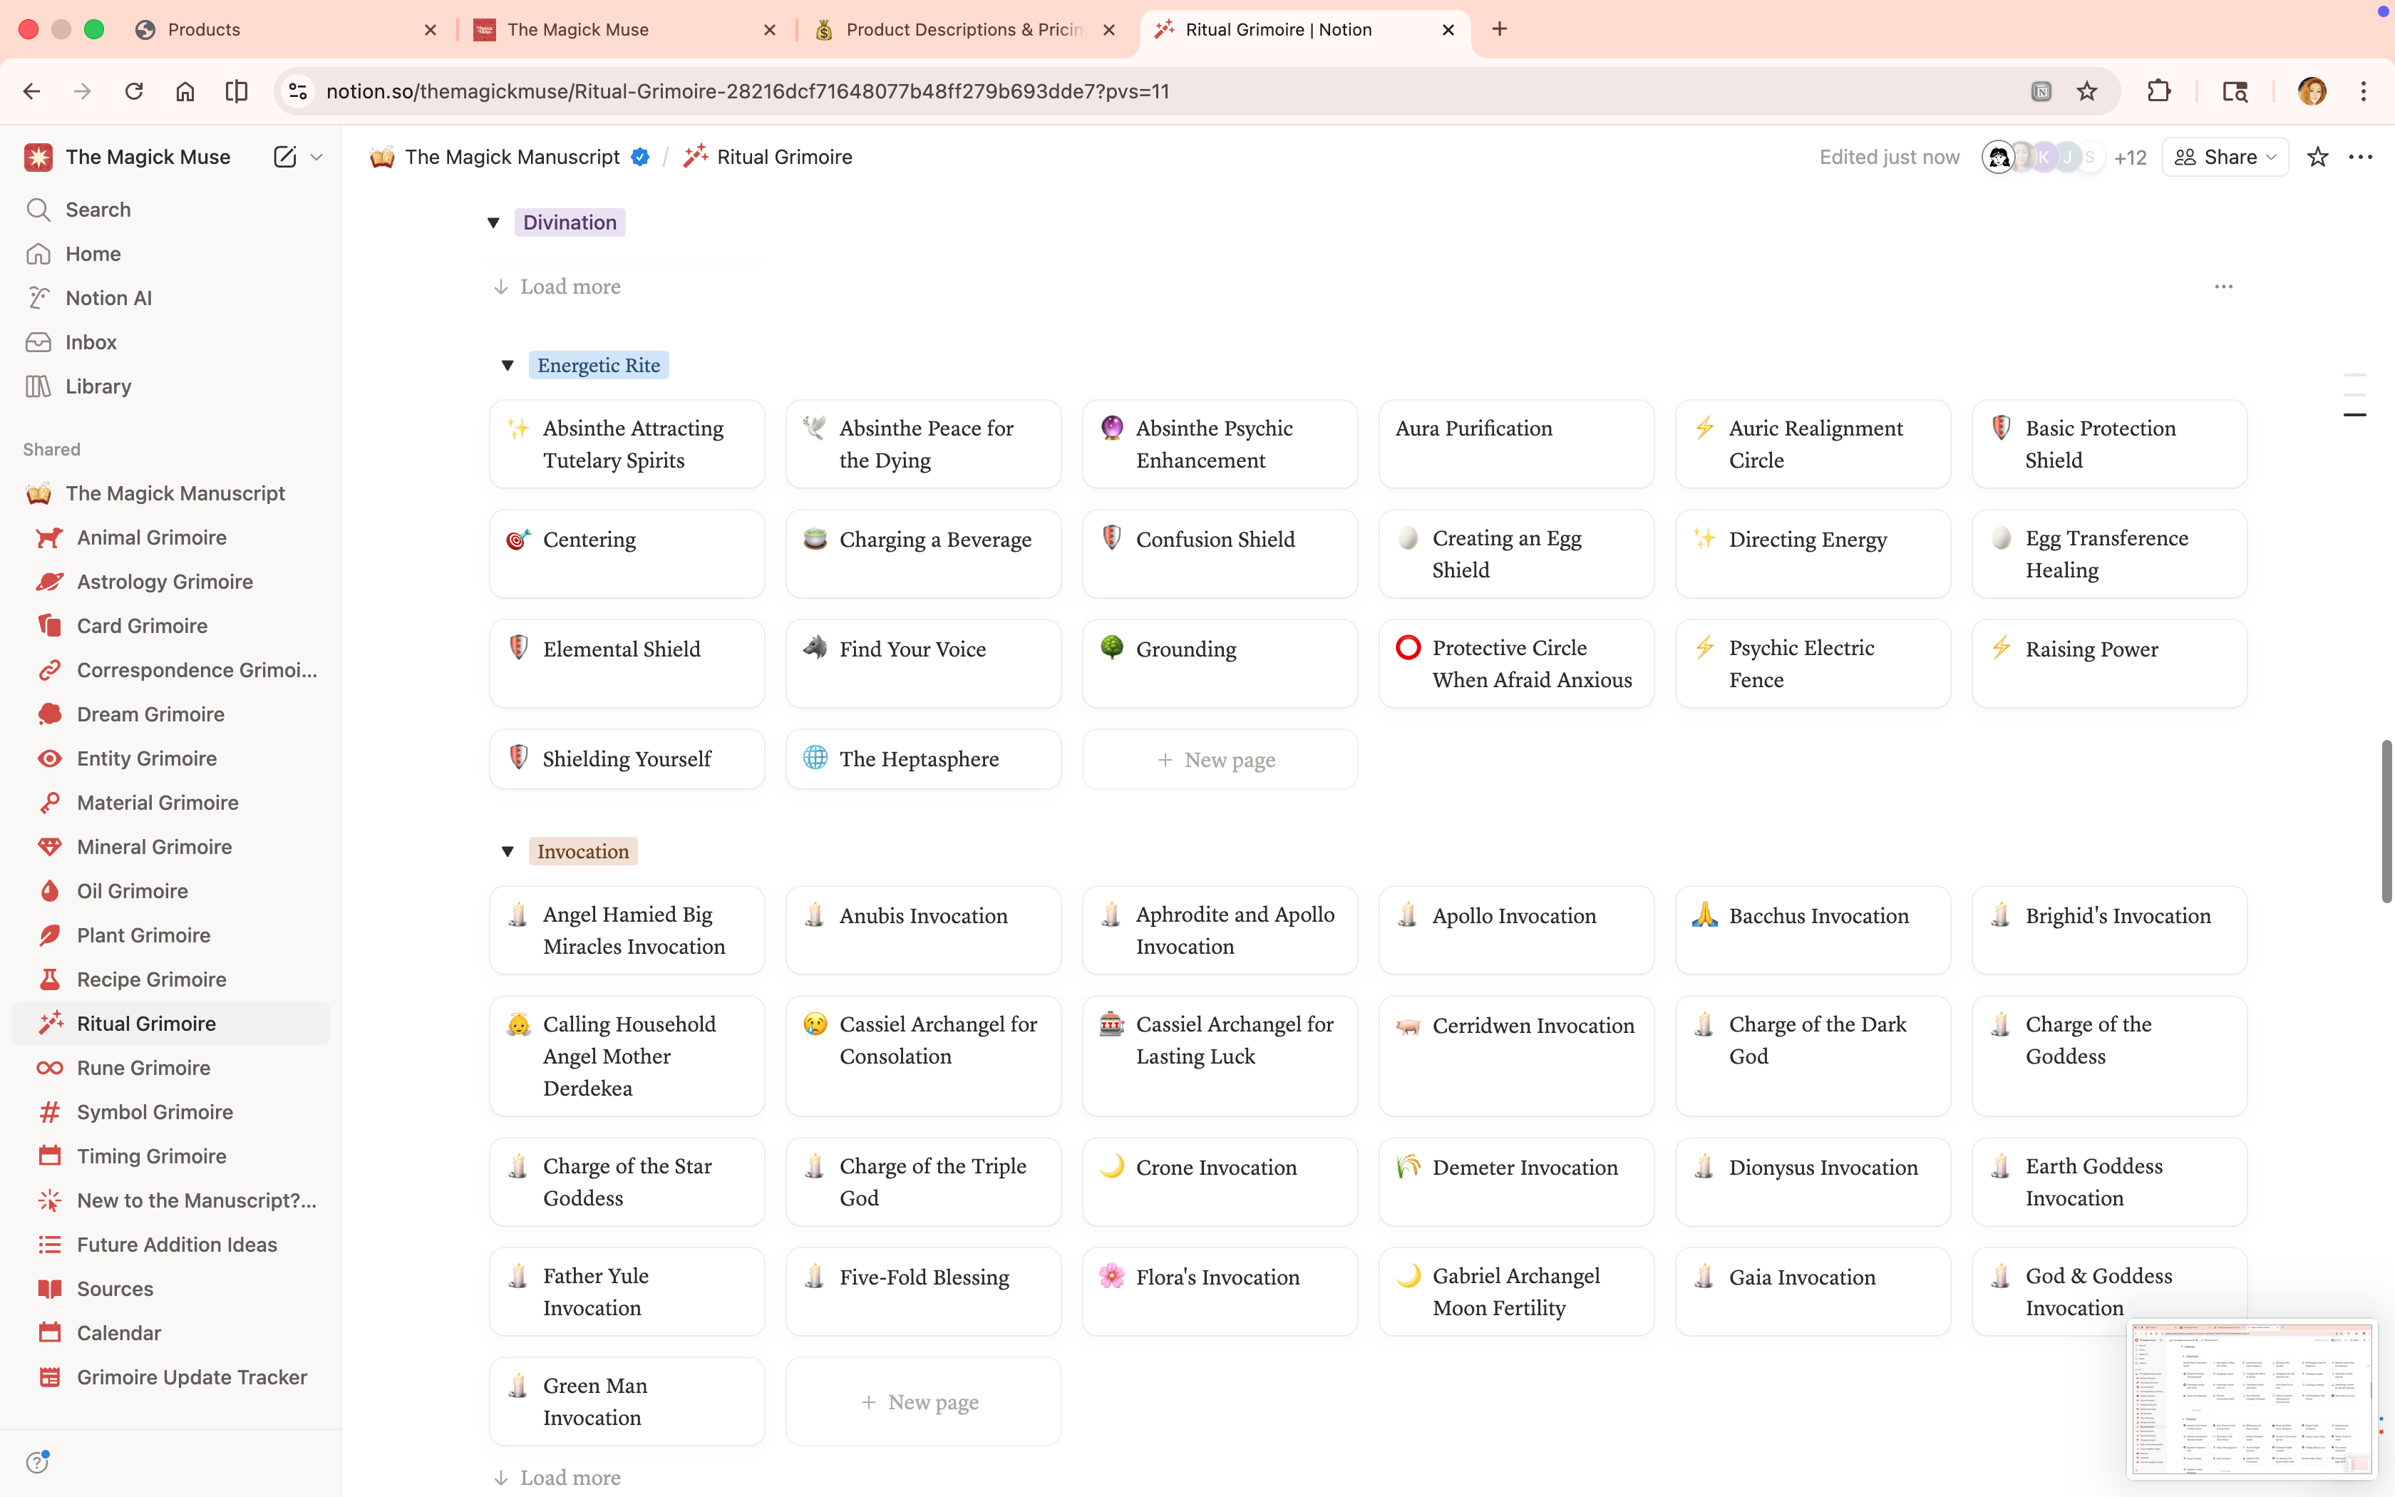
Task: Click the browser forward arrow
Action: pyautogui.click(x=82, y=91)
